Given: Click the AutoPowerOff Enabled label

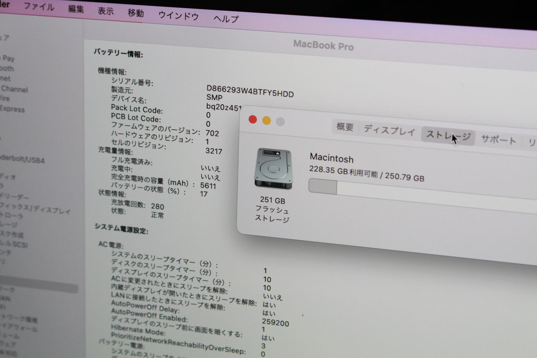Looking at the screenshot, I should [x=149, y=315].
